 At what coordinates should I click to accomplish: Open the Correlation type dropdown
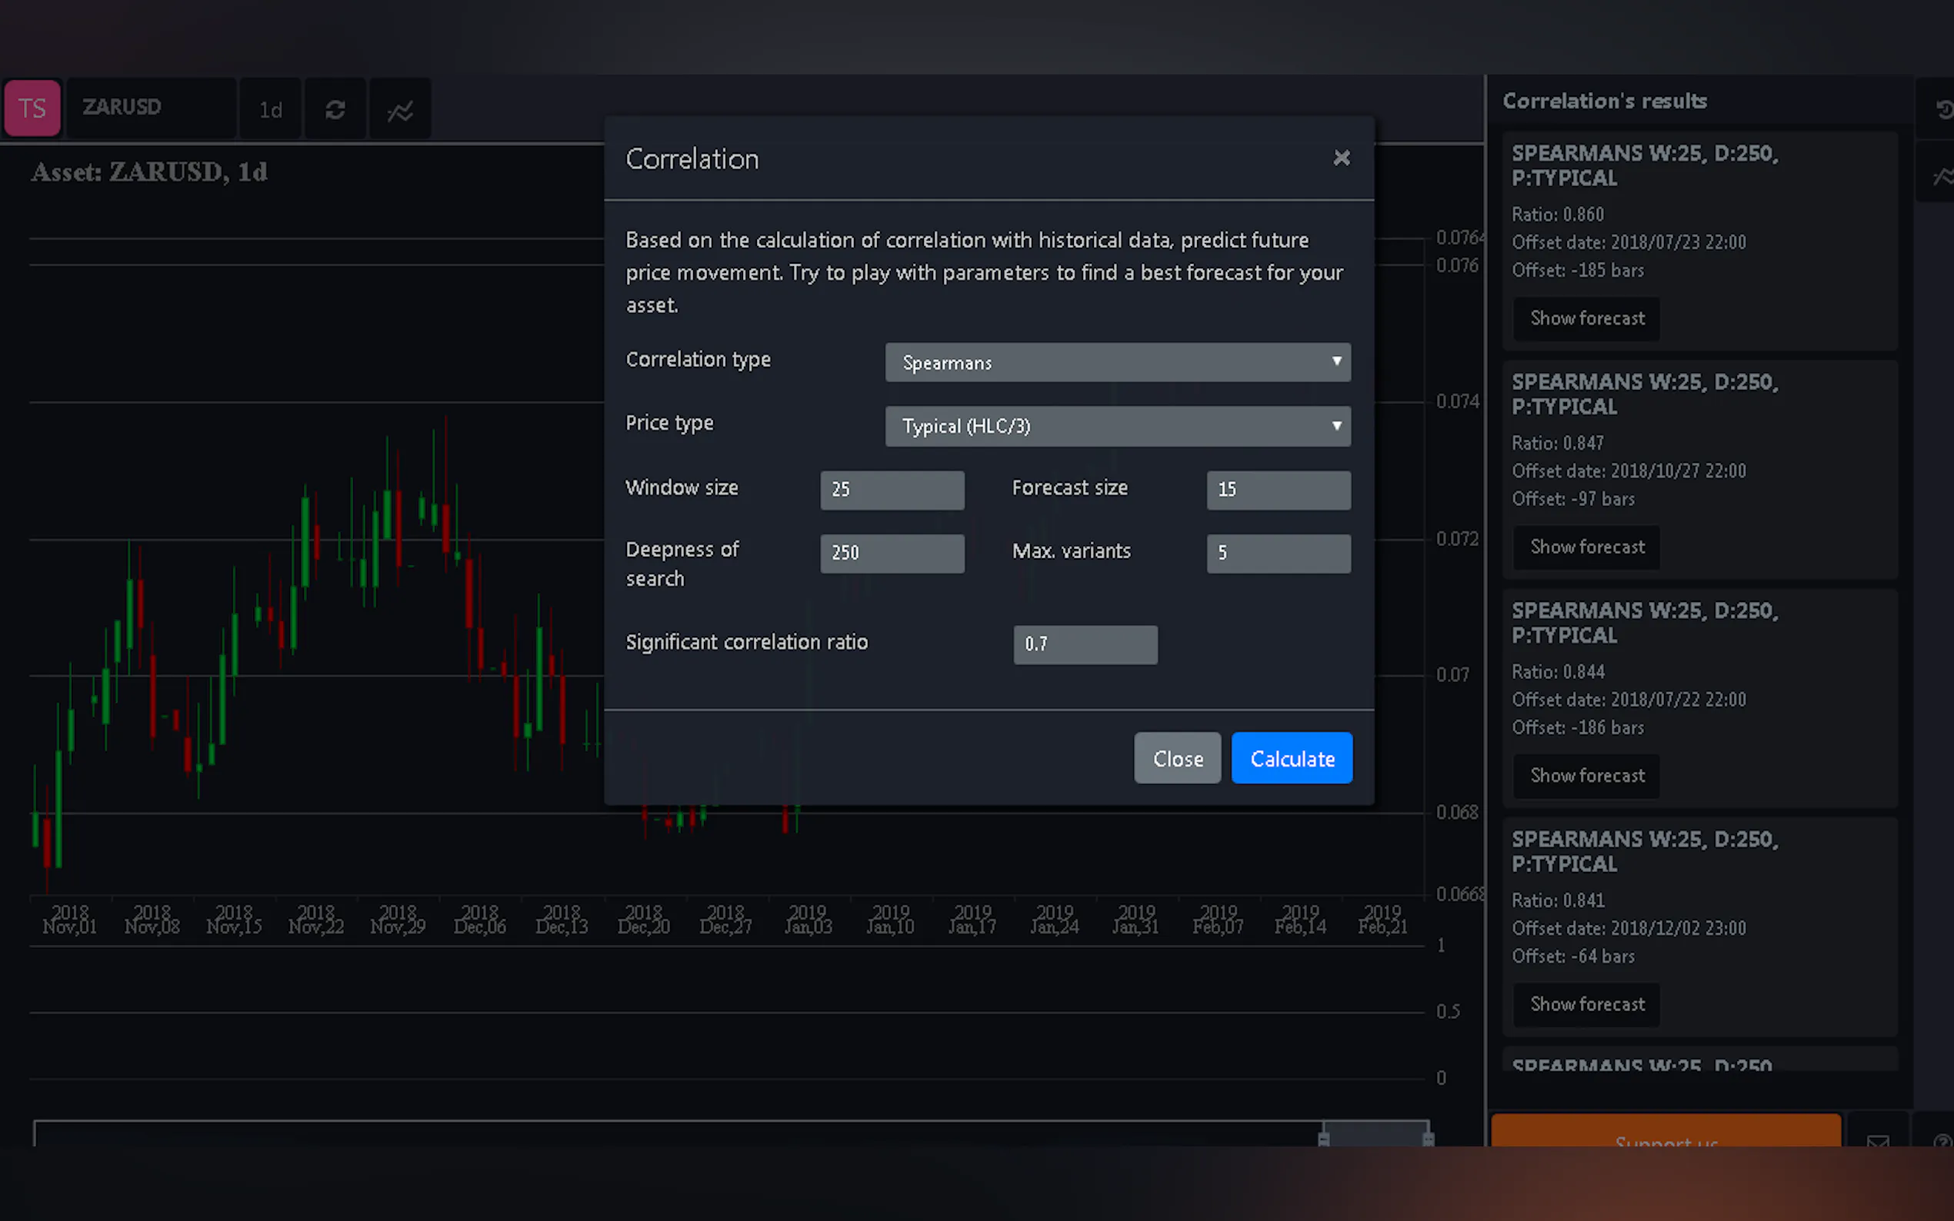click(x=1117, y=363)
